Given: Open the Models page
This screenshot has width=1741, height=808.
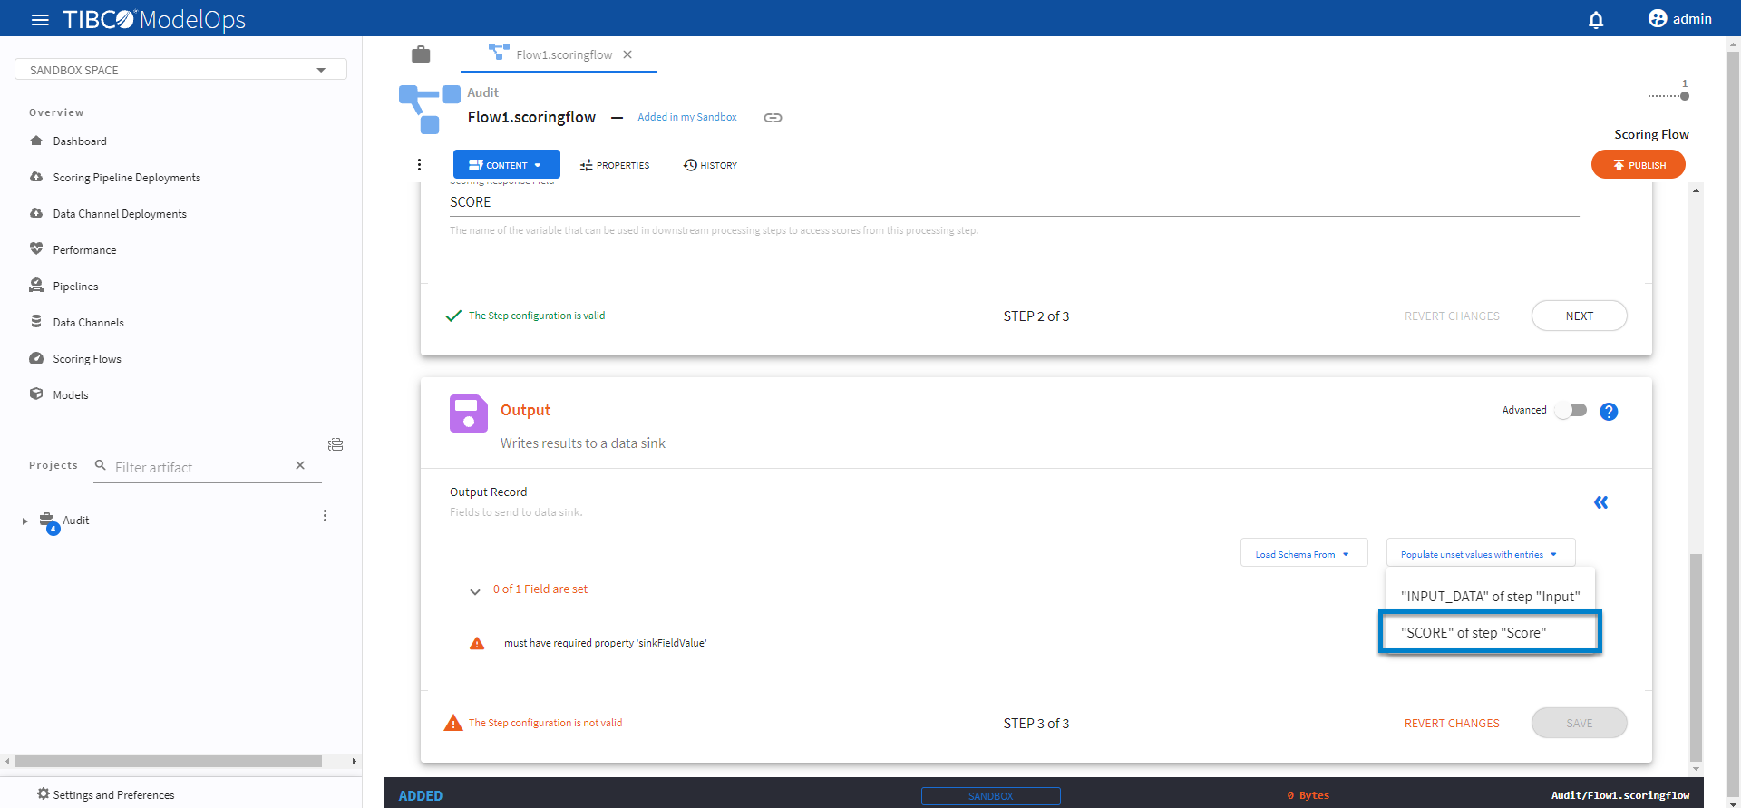Looking at the screenshot, I should [x=71, y=394].
